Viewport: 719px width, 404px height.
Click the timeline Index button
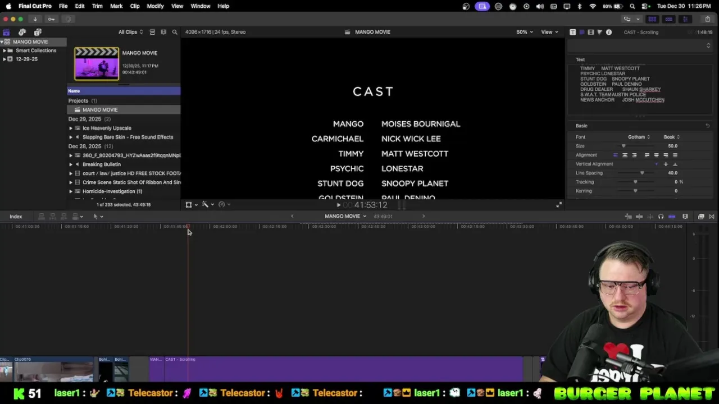(x=16, y=217)
